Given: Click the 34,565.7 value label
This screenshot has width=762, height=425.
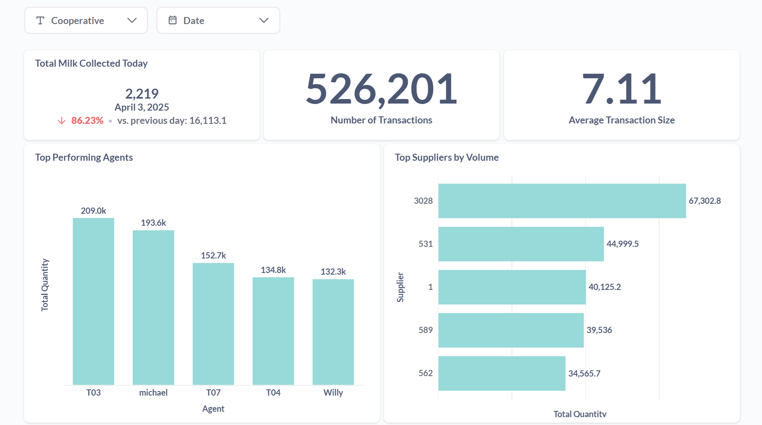Looking at the screenshot, I should click(x=584, y=374).
